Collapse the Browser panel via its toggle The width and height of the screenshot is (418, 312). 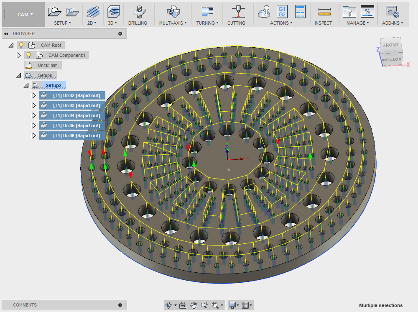pos(6,33)
